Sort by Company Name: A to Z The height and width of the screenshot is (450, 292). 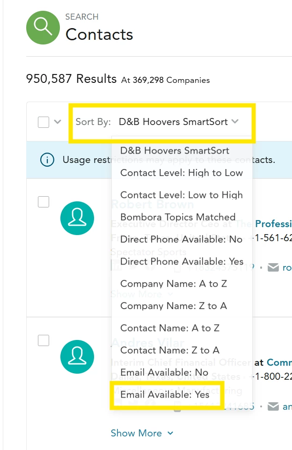[182, 284]
